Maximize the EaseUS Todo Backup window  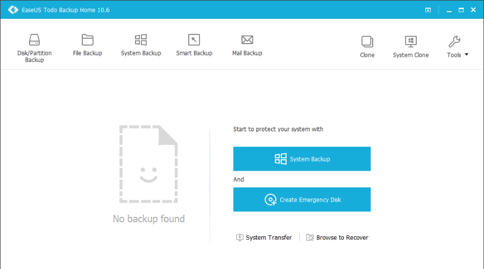click(461, 10)
